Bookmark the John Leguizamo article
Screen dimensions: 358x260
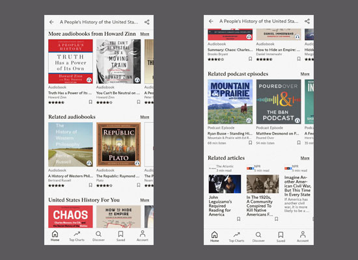coord(239,219)
